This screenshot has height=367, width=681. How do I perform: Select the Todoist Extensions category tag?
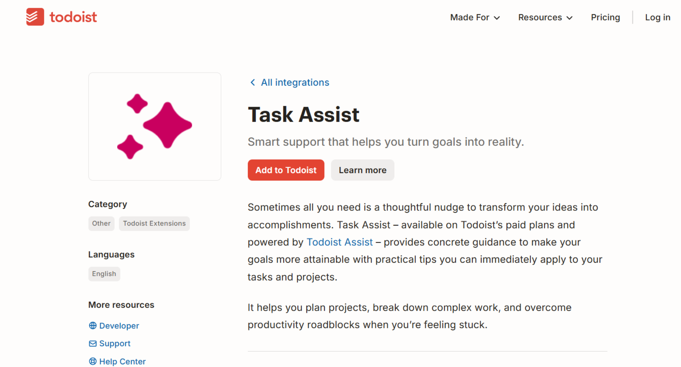[x=154, y=224]
